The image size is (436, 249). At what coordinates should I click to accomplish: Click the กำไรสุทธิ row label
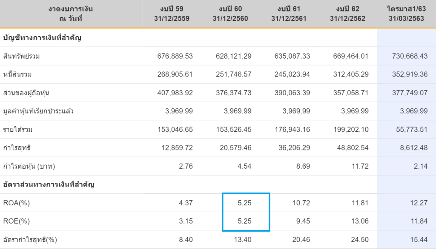coord(17,147)
